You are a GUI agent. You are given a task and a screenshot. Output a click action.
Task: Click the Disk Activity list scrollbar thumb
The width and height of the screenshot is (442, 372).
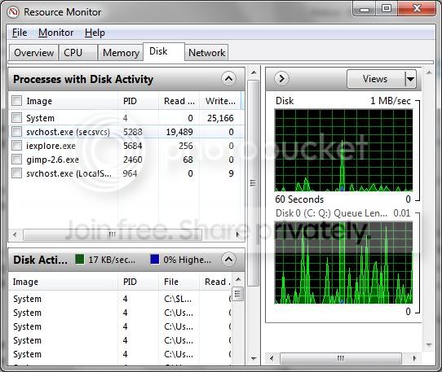(x=237, y=294)
